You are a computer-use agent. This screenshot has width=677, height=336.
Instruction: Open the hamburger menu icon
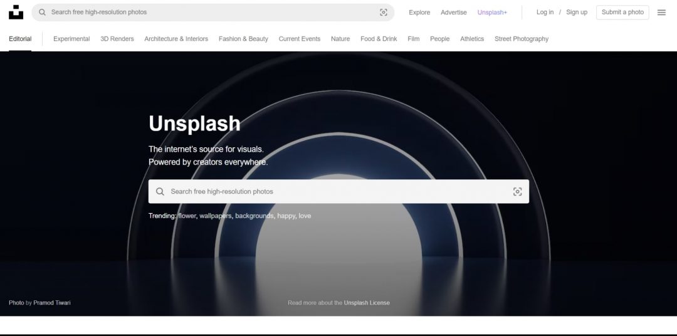point(661,13)
